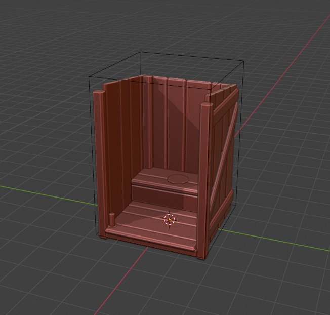Click empty grid space in the top-left viewport
This screenshot has width=330, height=315.
click(x=40, y=41)
